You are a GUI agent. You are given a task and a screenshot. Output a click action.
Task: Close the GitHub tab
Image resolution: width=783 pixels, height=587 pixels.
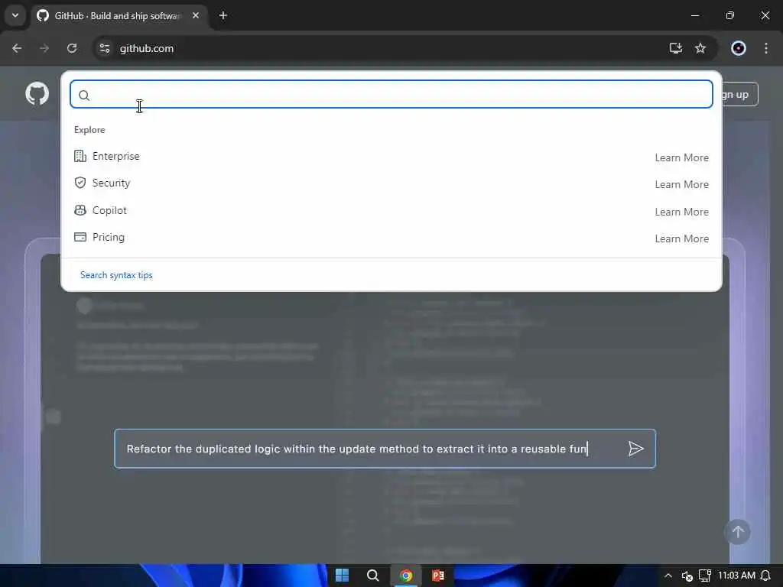(x=196, y=16)
